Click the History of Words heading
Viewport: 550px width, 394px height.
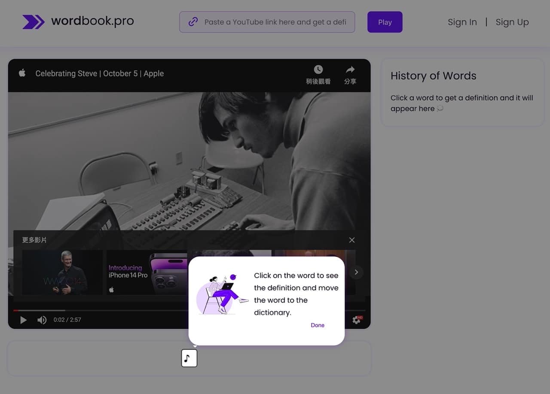[434, 76]
